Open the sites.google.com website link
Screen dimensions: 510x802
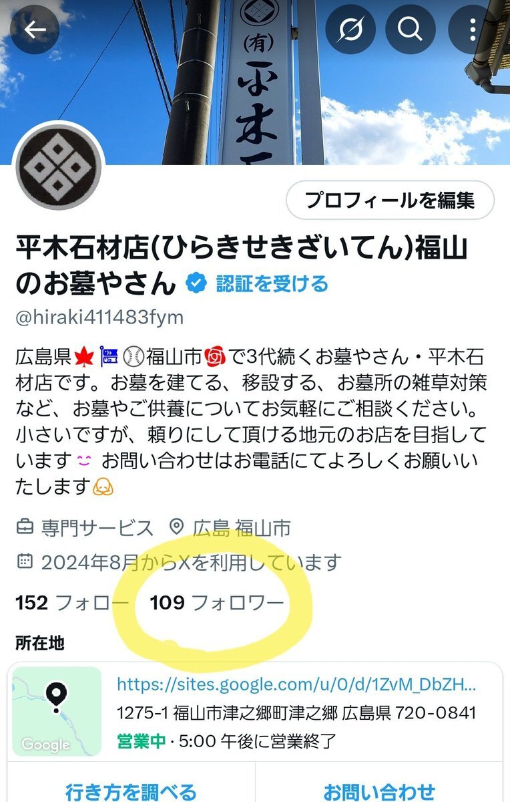296,684
